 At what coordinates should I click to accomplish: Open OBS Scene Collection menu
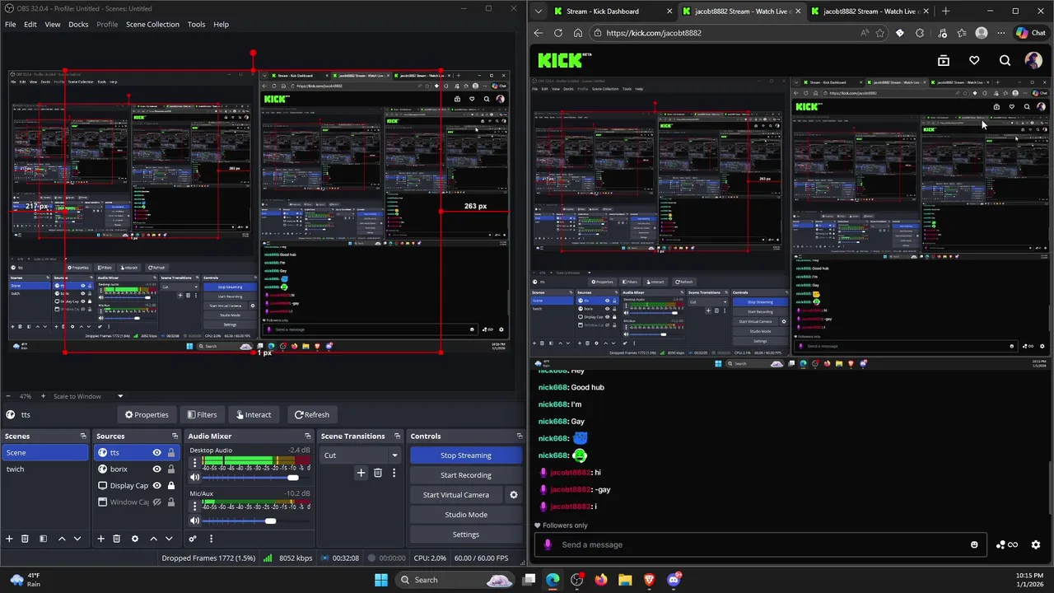pos(152,24)
